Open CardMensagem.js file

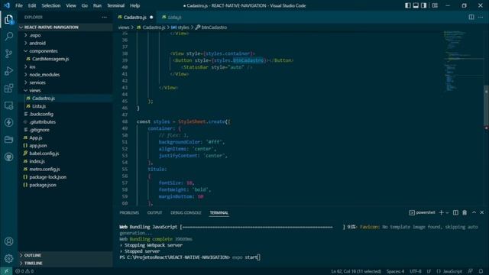click(66, 59)
